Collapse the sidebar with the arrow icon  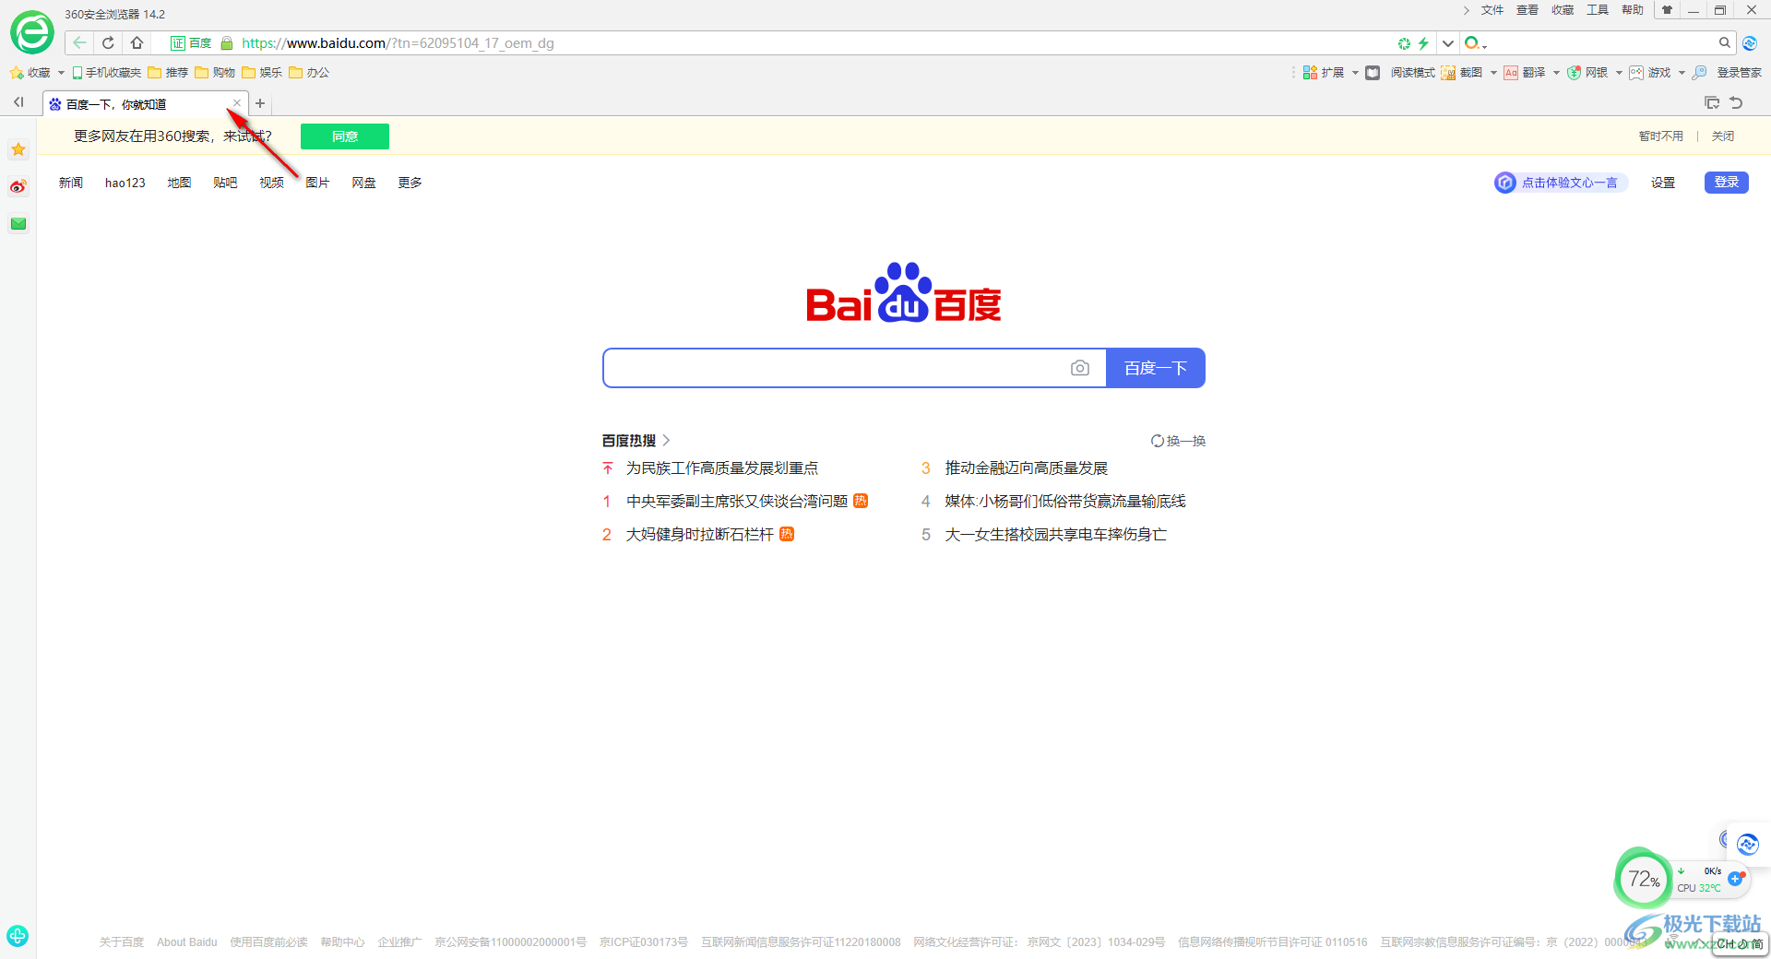pos(18,102)
